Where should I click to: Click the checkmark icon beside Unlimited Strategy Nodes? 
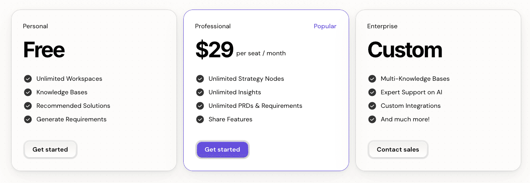tap(200, 79)
